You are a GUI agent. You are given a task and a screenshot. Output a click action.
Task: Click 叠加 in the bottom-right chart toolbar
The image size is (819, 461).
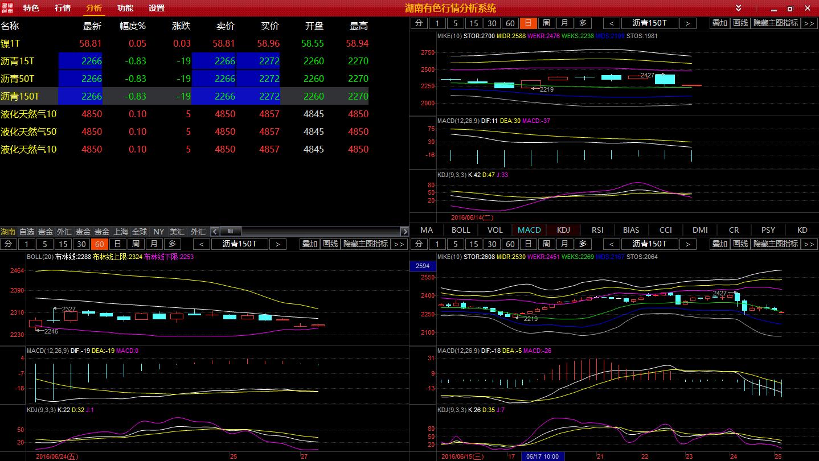(720, 244)
